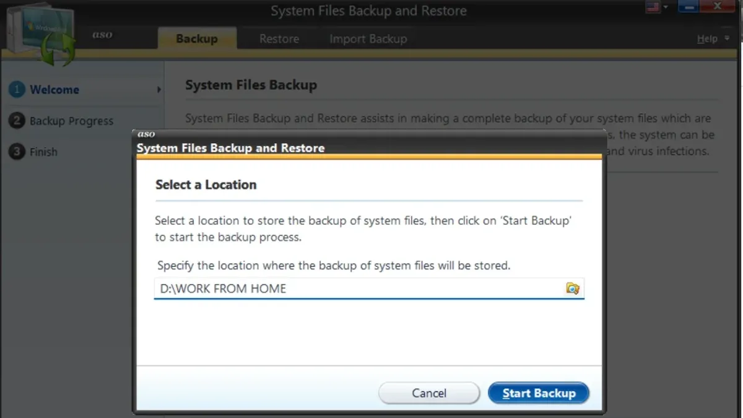The width and height of the screenshot is (743, 418).
Task: Open the language flag dropdown
Action: coord(657,7)
